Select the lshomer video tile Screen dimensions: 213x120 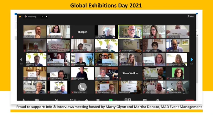59,46
